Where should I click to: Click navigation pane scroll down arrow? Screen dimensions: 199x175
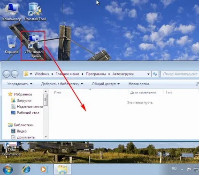[46, 137]
